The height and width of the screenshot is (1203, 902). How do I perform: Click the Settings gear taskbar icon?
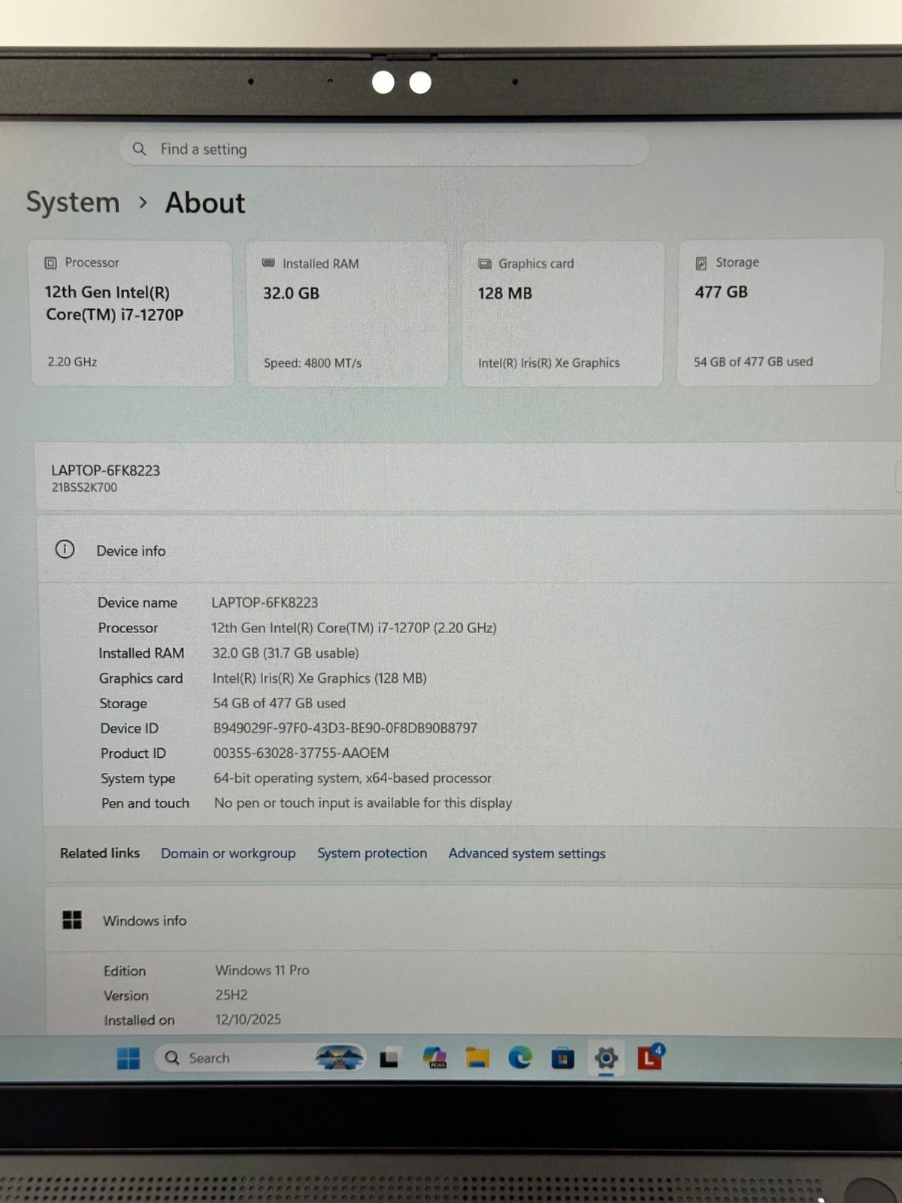(606, 1058)
